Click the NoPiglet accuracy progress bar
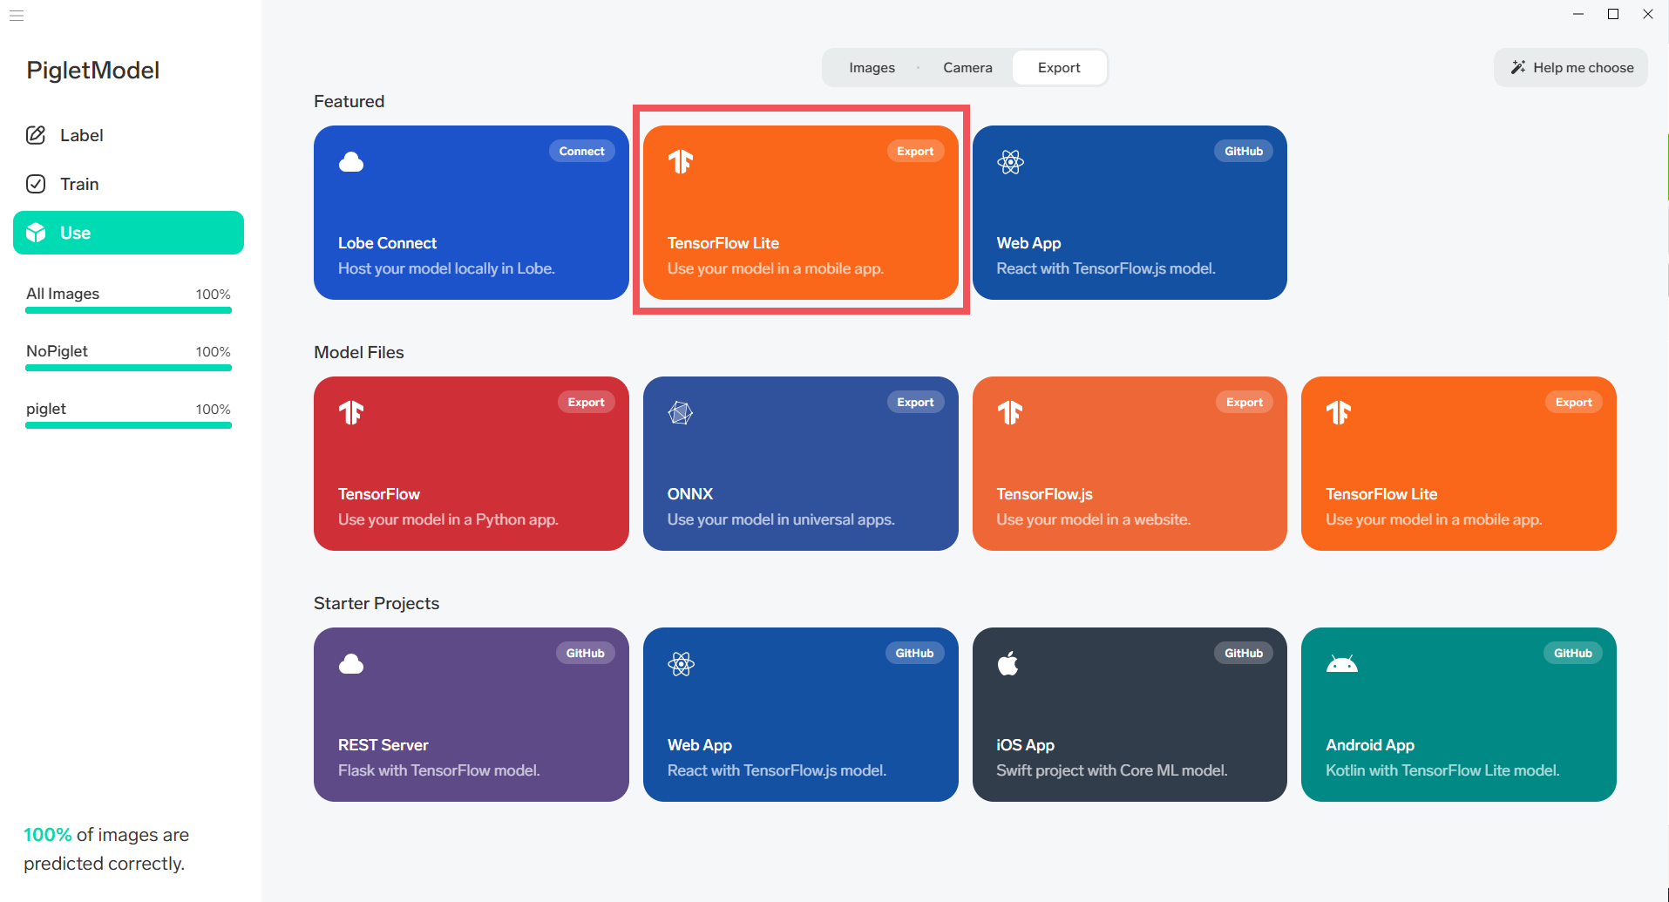1669x902 pixels. point(128,368)
